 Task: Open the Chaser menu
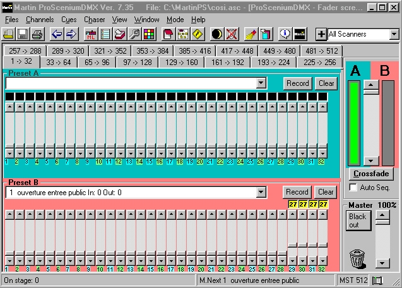(x=95, y=20)
